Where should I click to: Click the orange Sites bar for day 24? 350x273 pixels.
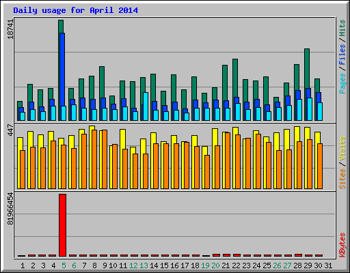click(x=258, y=161)
